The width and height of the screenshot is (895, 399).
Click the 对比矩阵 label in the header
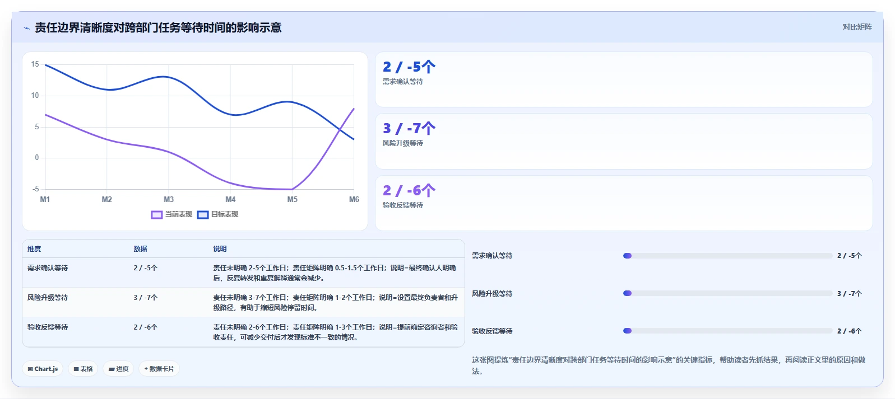pyautogui.click(x=857, y=27)
